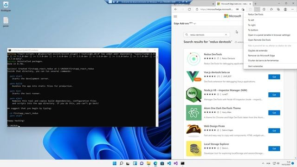Open network and volume tray icons
Image resolution: width=297 pixels, height=167 pixels.
[x=276, y=163]
